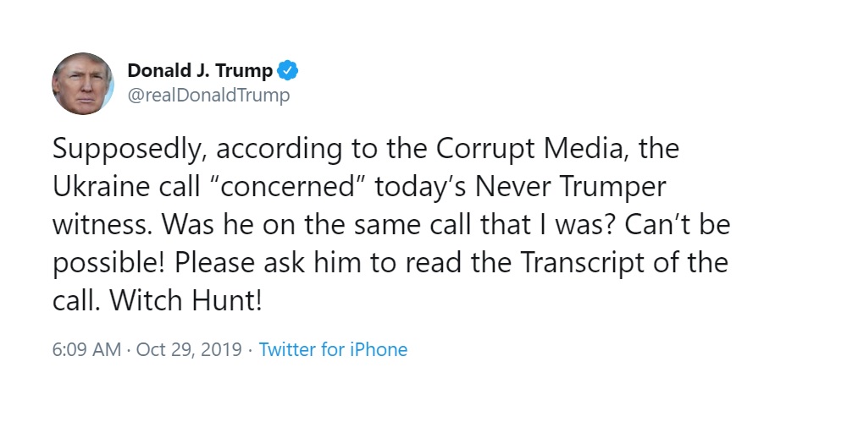
Task: Click the phrase Can't be
Action: pos(678,225)
